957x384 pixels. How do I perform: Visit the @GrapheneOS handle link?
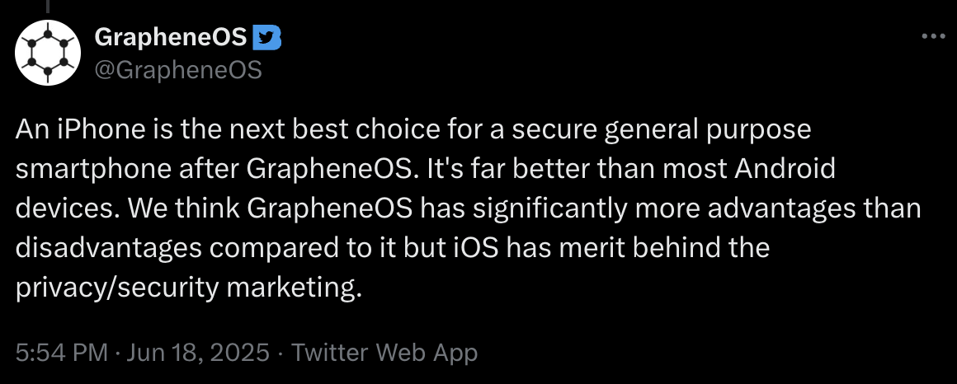click(178, 71)
